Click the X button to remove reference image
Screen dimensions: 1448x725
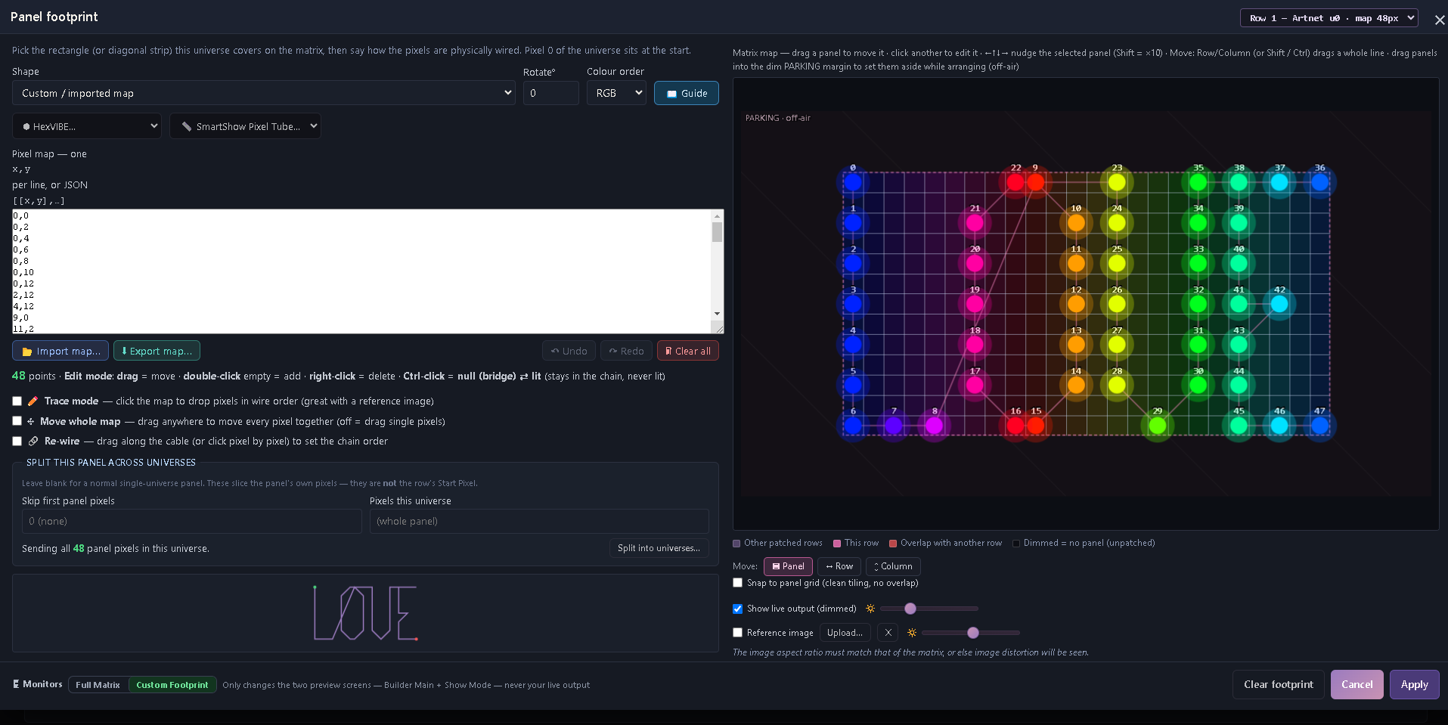coord(888,633)
